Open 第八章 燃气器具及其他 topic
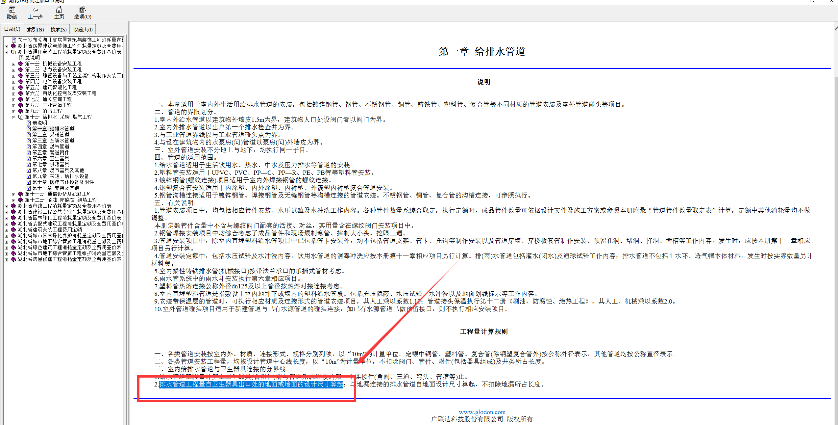 pos(58,170)
